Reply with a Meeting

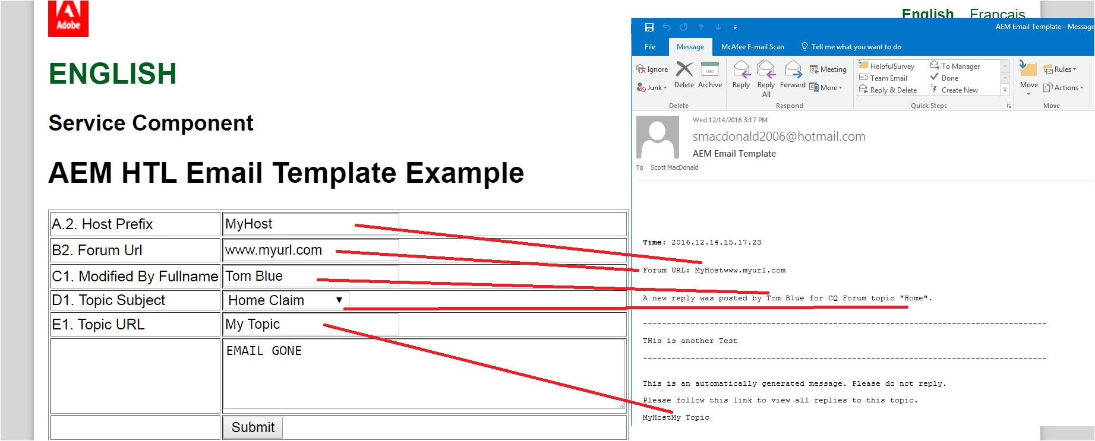(828, 69)
